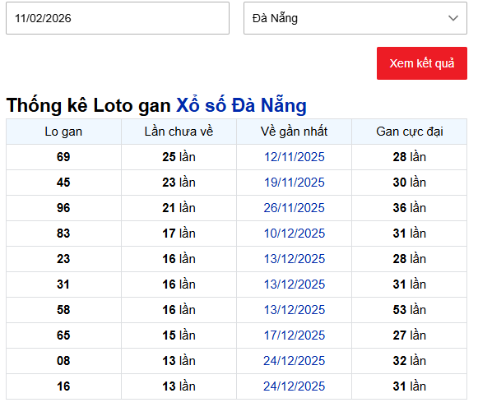The width and height of the screenshot is (478, 407).
Task: Click the Xem kết quả button
Action: click(421, 63)
